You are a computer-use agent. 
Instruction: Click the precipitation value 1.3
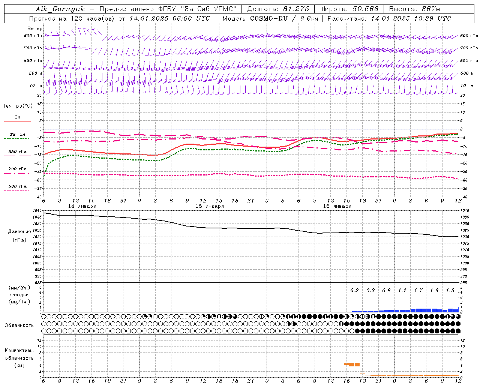pyautogui.click(x=450, y=290)
